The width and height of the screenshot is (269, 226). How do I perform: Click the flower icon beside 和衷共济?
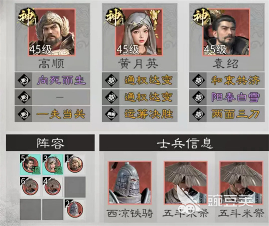[x=199, y=80]
